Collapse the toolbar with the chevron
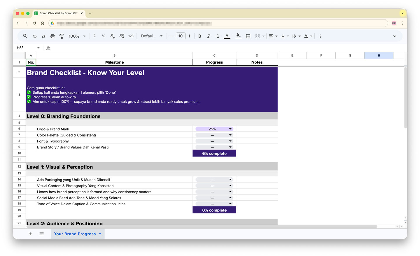 [x=395, y=36]
